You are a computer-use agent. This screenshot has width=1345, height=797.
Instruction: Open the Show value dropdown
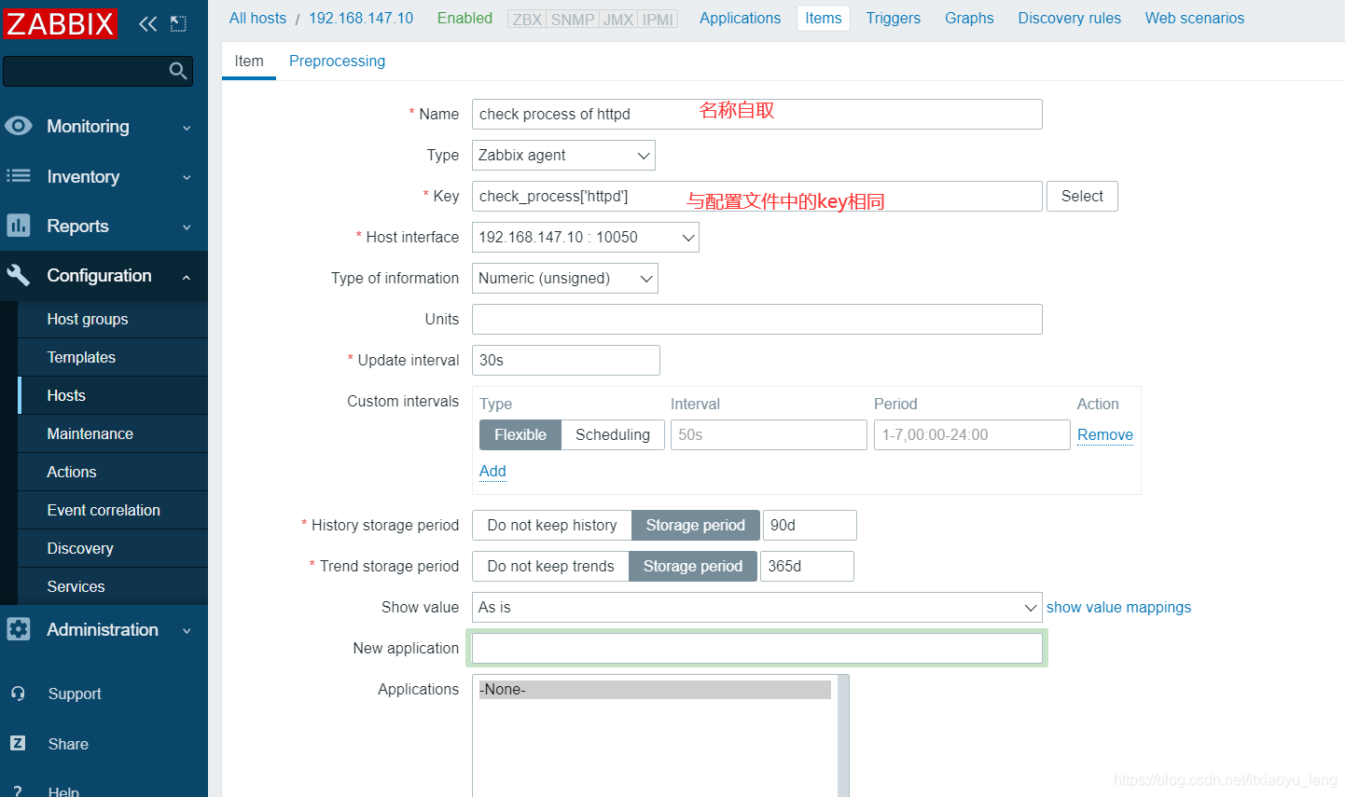pyautogui.click(x=757, y=607)
